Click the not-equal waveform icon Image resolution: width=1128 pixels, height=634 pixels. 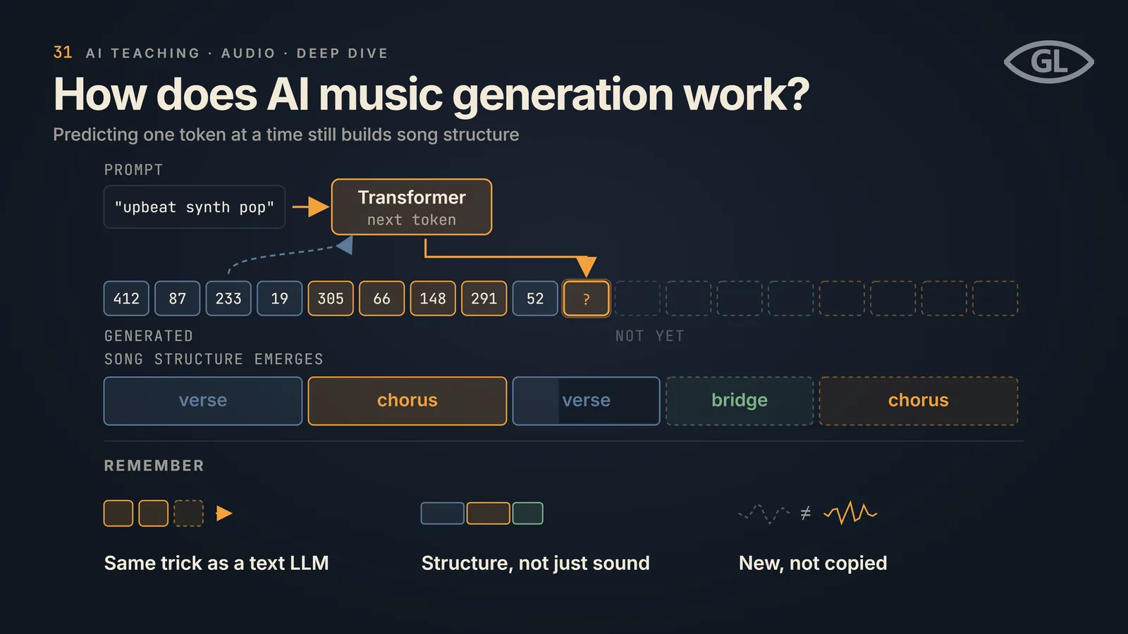coord(808,514)
